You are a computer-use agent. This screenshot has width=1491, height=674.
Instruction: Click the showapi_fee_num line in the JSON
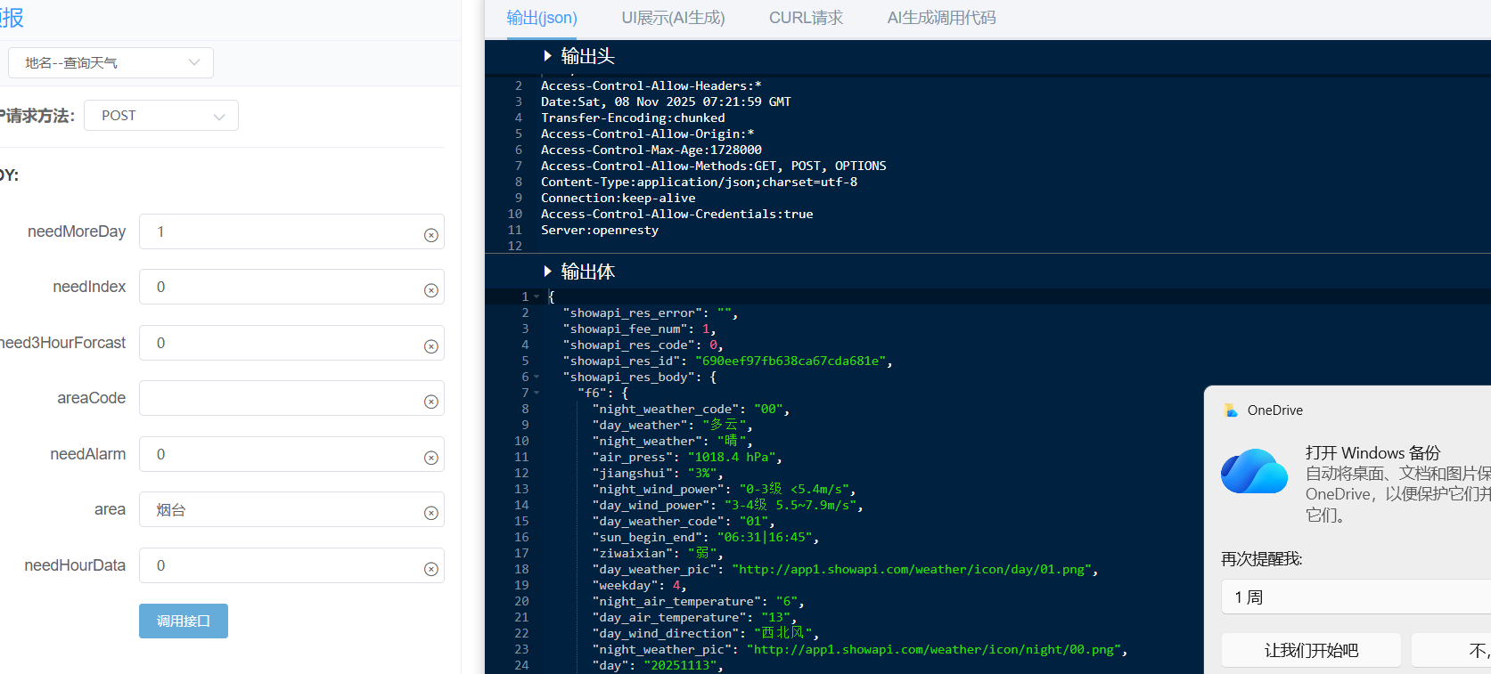point(639,329)
